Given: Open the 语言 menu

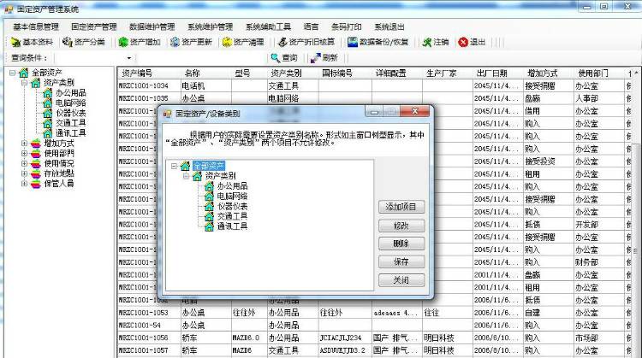Looking at the screenshot, I should pos(312,27).
